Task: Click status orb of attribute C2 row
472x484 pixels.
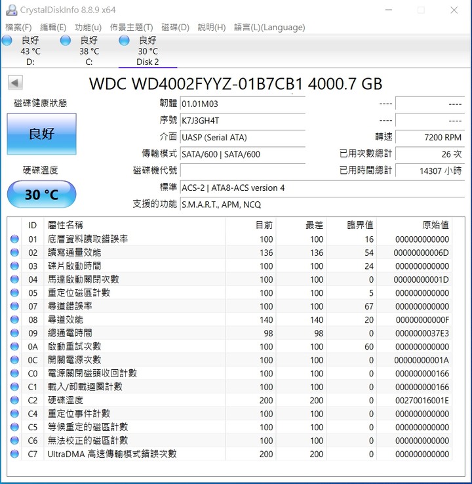Action: point(14,400)
